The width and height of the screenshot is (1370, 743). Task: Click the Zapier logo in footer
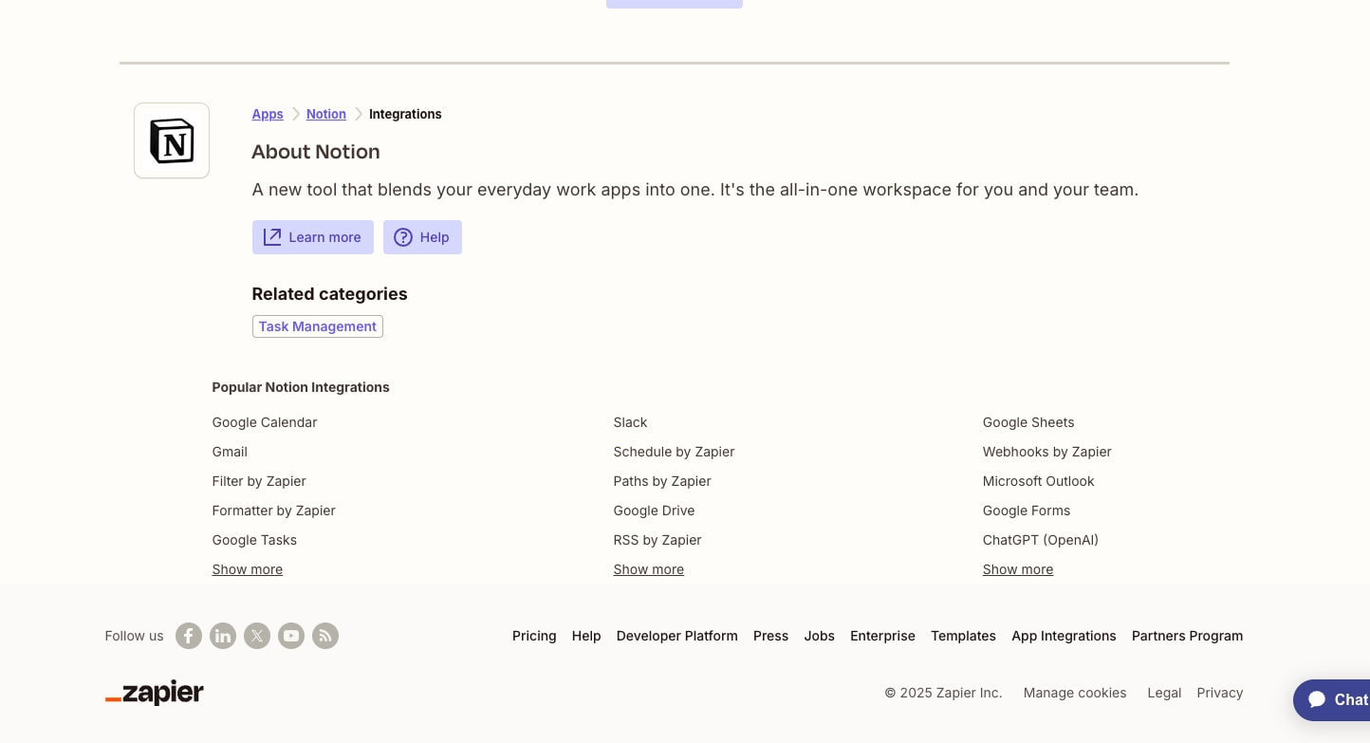tap(155, 693)
